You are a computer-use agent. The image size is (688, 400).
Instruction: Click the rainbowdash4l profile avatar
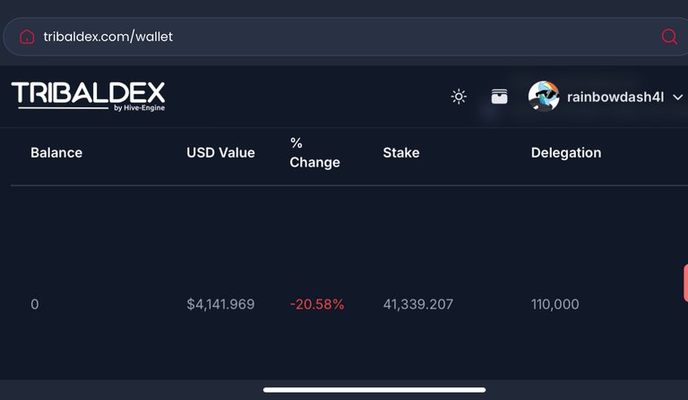tap(544, 96)
